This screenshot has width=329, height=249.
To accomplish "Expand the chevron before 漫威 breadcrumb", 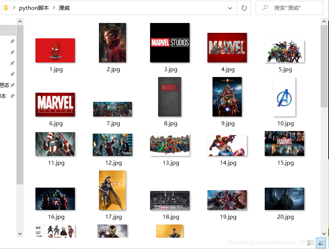I will tap(54, 8).
